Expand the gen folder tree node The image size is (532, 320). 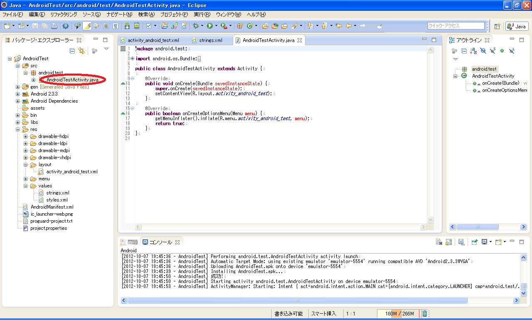[18, 87]
